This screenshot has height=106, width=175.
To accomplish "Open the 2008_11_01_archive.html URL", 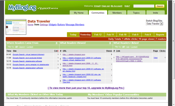I will (80, 64).
